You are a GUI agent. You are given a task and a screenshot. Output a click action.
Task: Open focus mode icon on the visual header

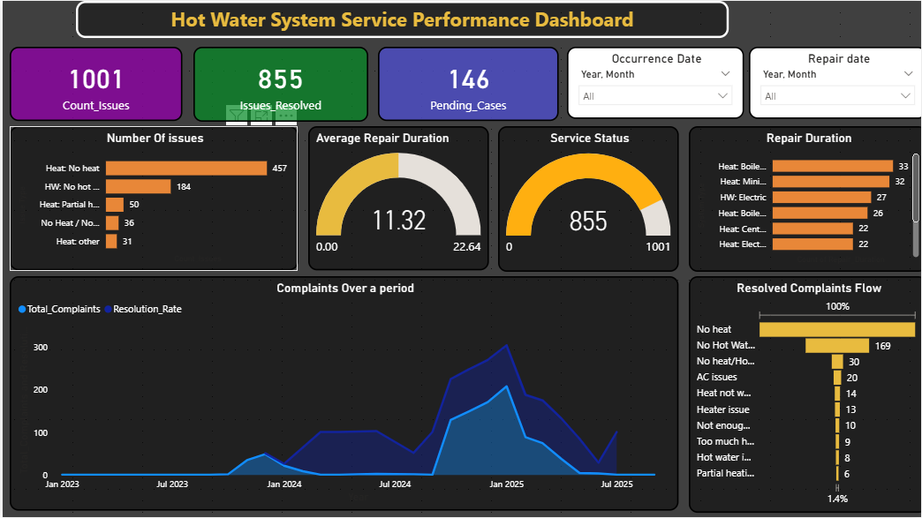tap(261, 115)
